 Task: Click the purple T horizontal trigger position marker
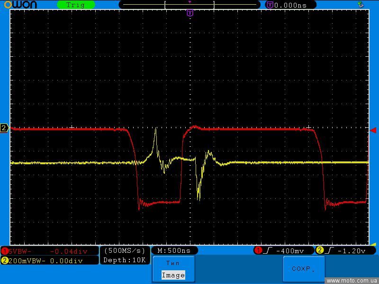tap(190, 13)
